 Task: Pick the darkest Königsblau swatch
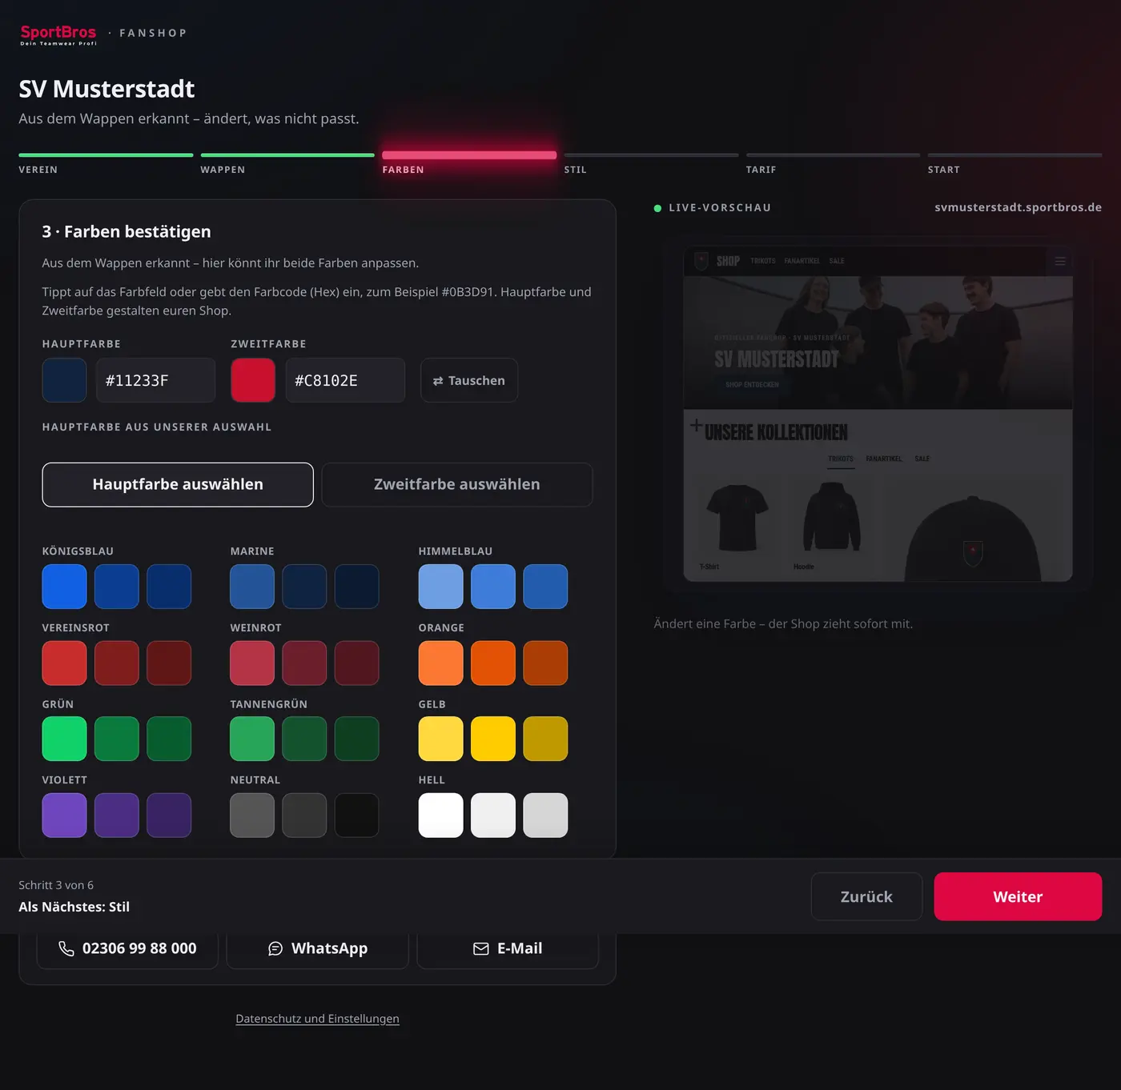click(169, 587)
